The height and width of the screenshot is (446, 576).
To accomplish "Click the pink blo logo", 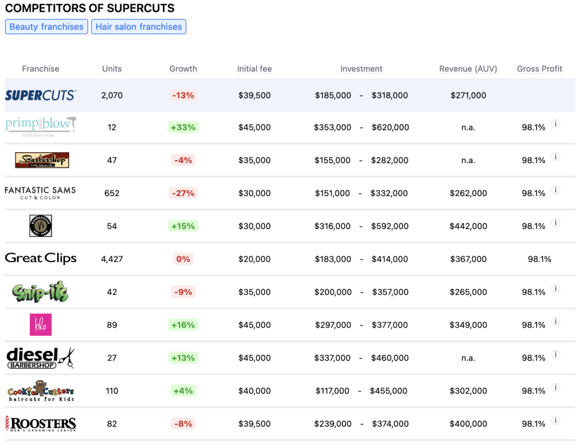I will click(x=40, y=325).
